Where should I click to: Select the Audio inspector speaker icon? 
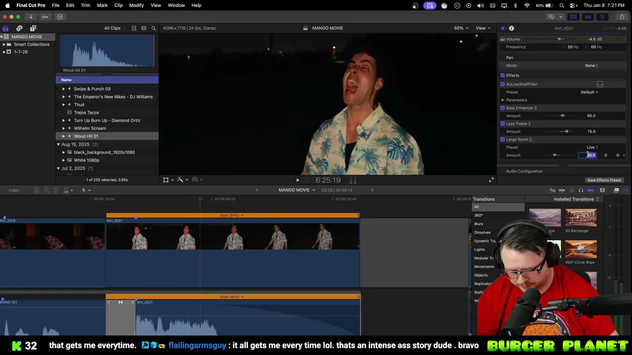pyautogui.click(x=503, y=28)
